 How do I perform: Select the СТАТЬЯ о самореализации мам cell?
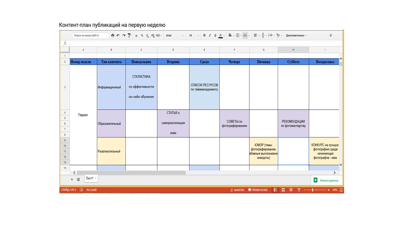click(173, 123)
